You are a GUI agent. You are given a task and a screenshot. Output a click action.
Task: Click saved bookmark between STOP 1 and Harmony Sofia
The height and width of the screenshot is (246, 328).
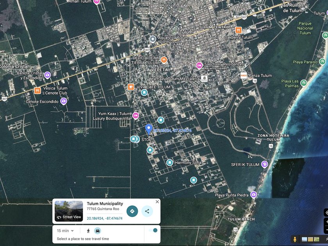tap(150, 150)
